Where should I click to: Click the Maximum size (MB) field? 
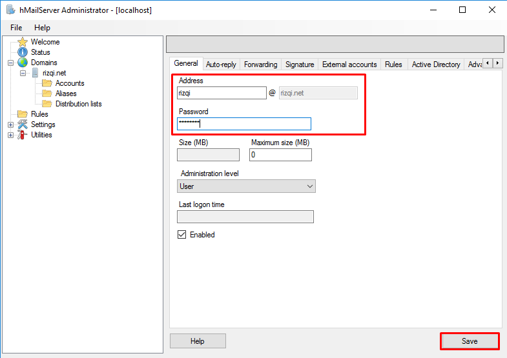click(280, 155)
